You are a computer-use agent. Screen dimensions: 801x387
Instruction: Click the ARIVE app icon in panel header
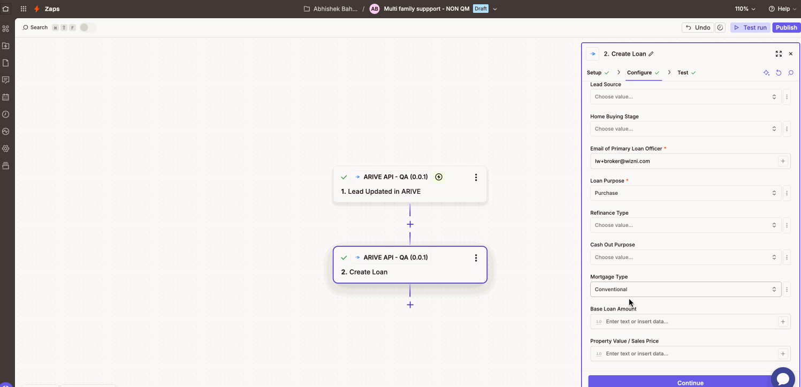[593, 54]
